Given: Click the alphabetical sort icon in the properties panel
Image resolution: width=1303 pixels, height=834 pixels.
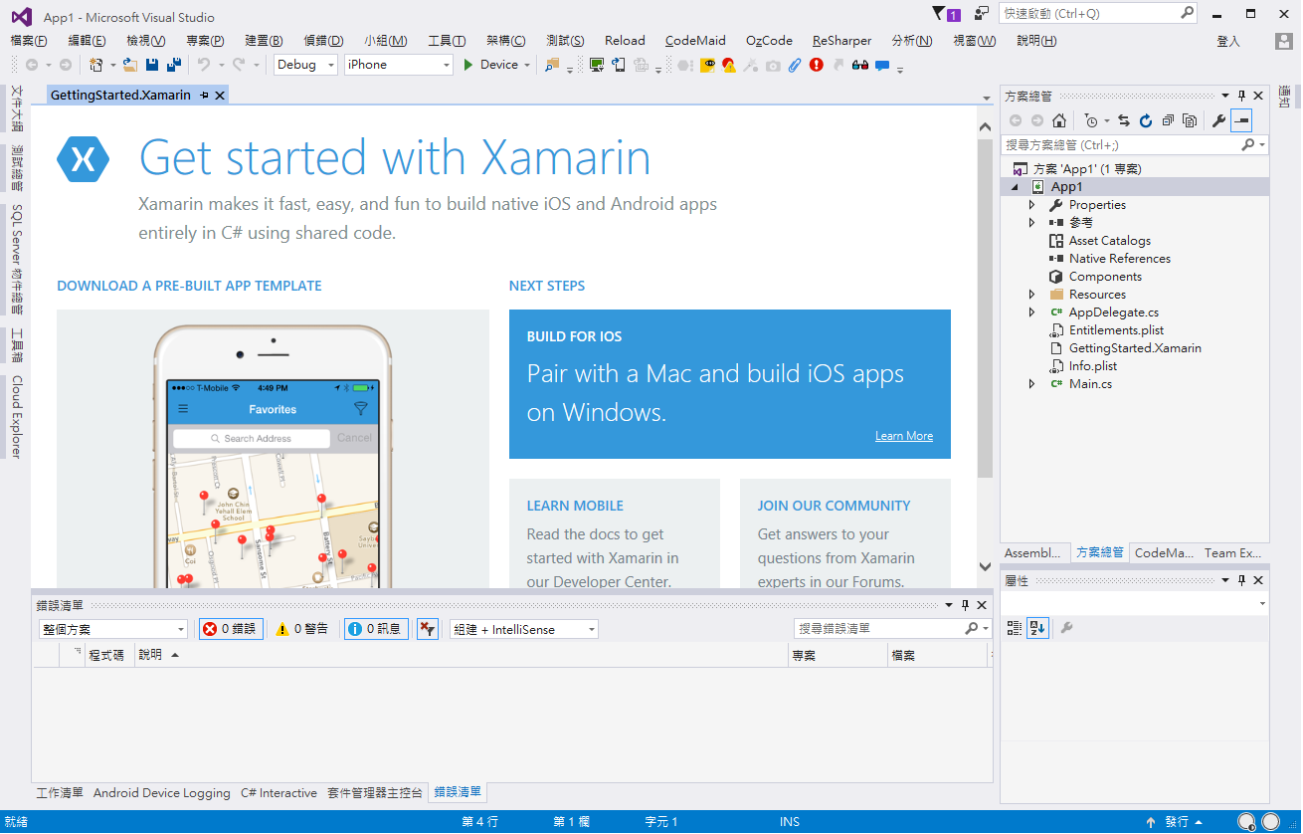Looking at the screenshot, I should [1037, 628].
